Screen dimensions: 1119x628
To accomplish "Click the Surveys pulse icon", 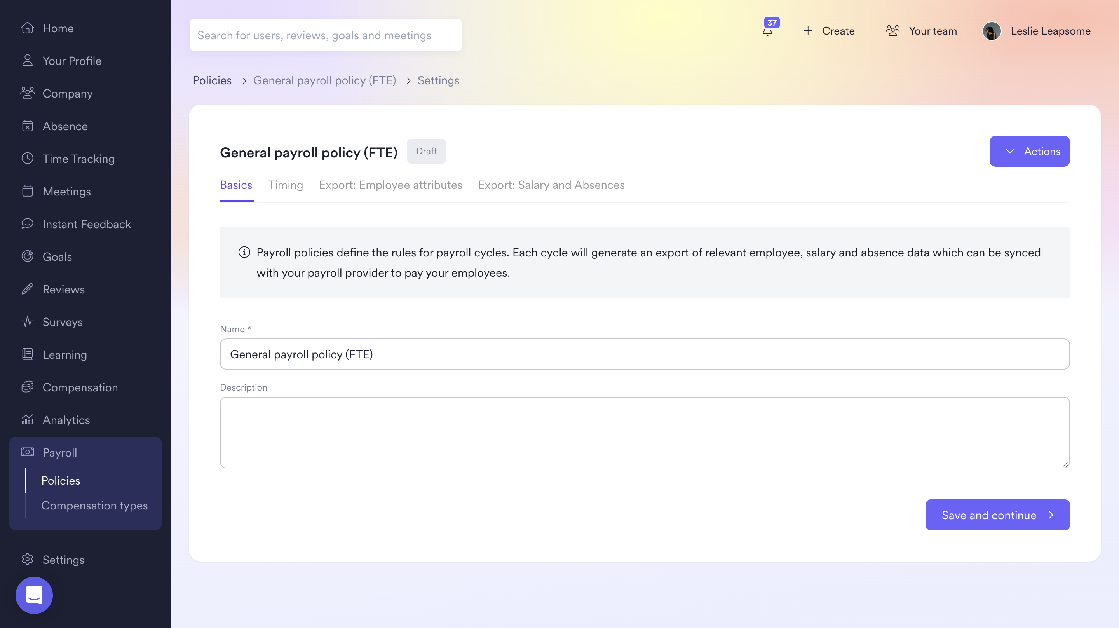I will pos(27,322).
